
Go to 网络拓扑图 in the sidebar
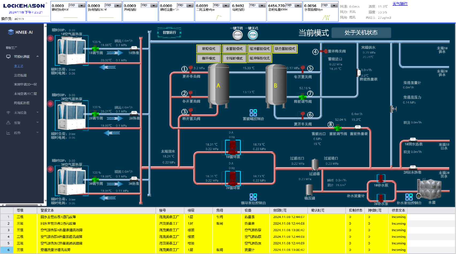pos(22,103)
